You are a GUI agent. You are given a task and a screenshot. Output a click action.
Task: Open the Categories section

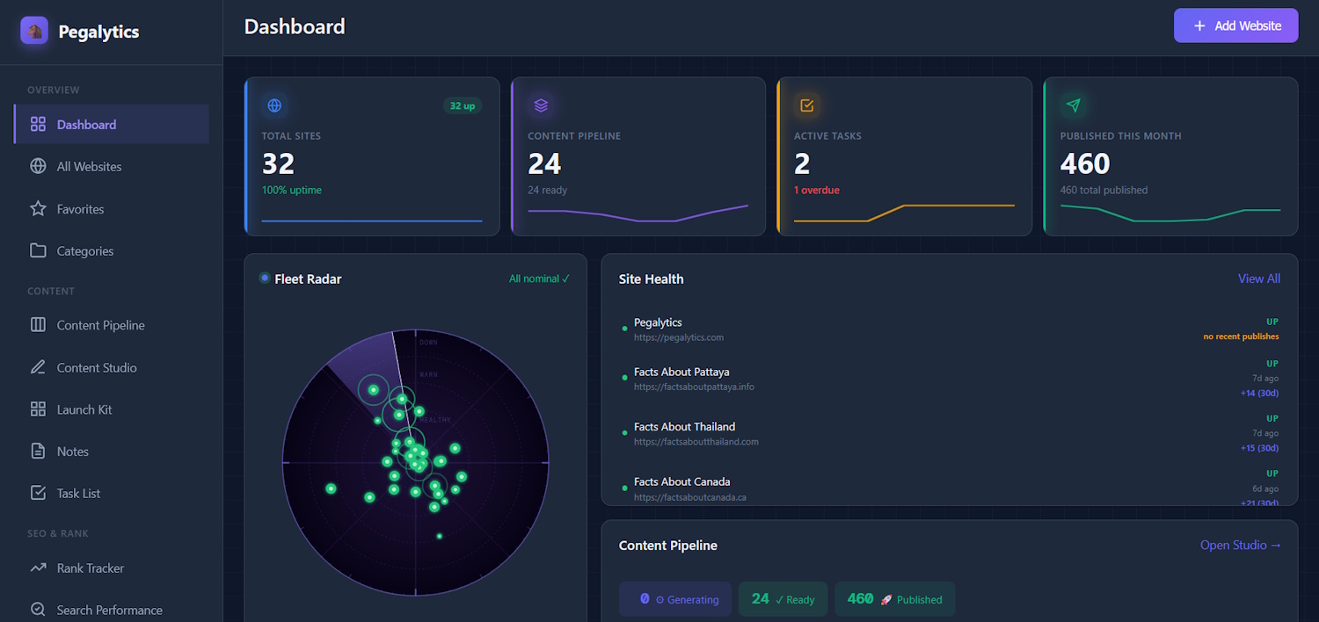(112, 250)
